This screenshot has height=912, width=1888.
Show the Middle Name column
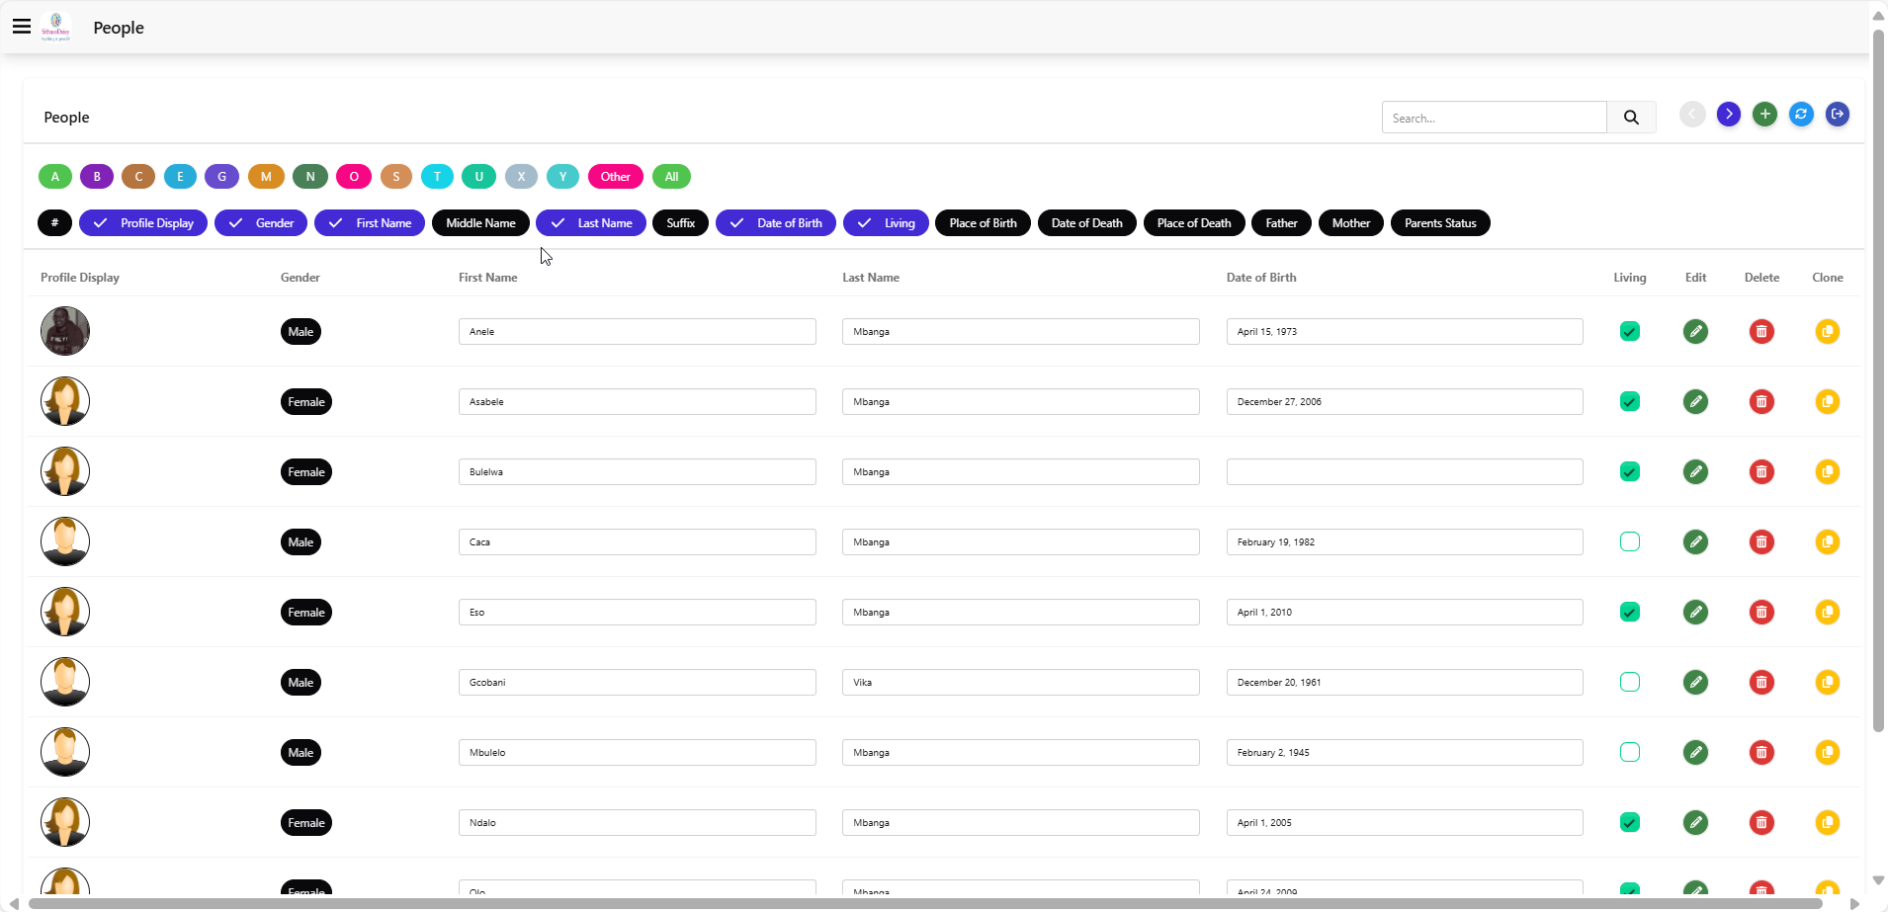point(480,223)
